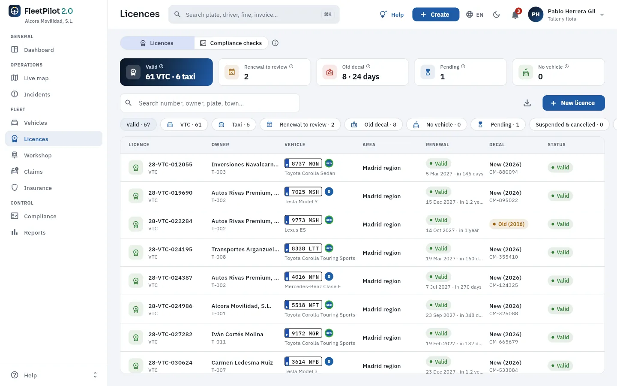The image size is (617, 386).
Task: Toggle No vehicle · 0 filter
Action: (x=437, y=124)
